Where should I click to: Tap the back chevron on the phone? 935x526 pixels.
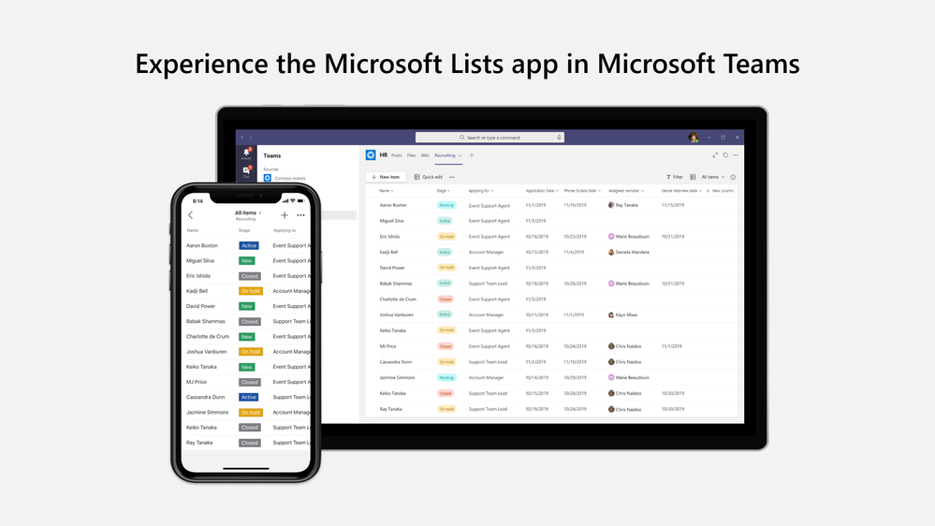click(191, 215)
